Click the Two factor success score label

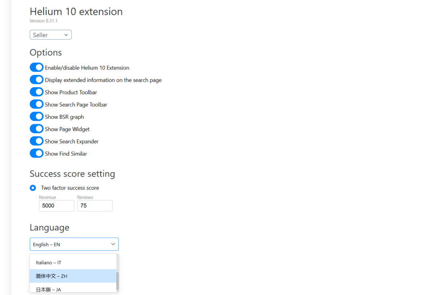pyautogui.click(x=70, y=188)
